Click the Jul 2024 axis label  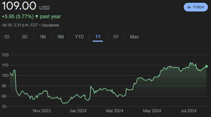click(x=188, y=111)
